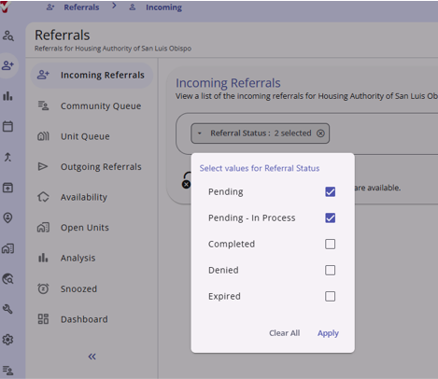Go to Incoming breadcrumb link

[x=163, y=7]
